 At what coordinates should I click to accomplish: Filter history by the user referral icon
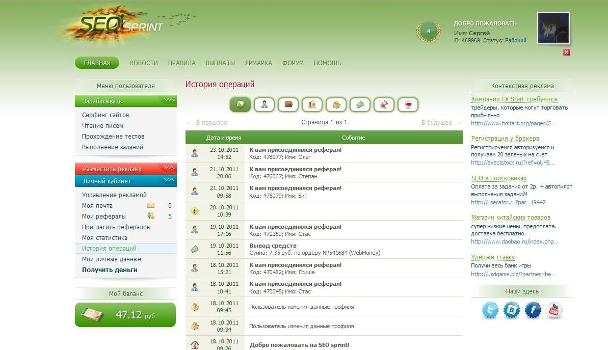point(265,104)
